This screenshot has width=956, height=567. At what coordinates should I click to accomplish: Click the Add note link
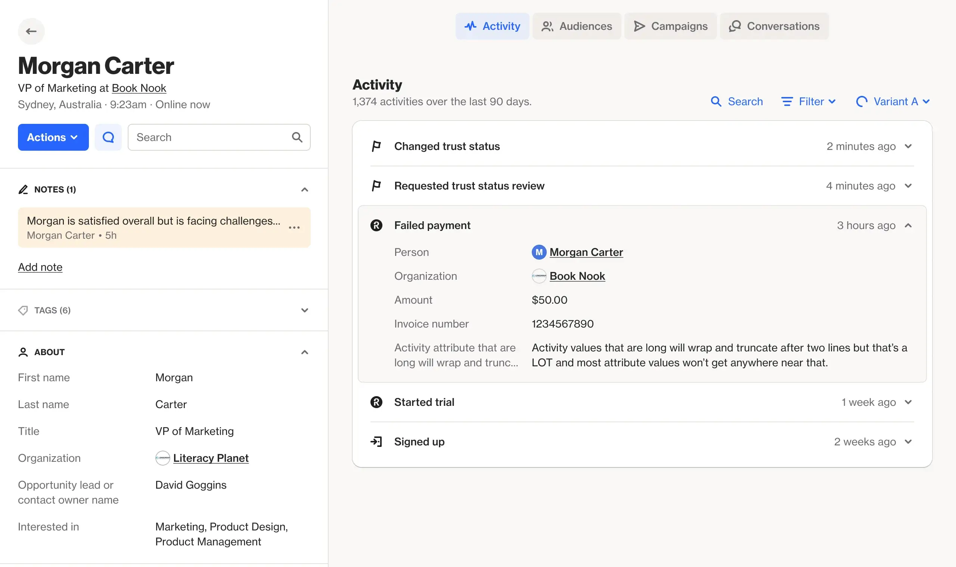[x=40, y=267]
